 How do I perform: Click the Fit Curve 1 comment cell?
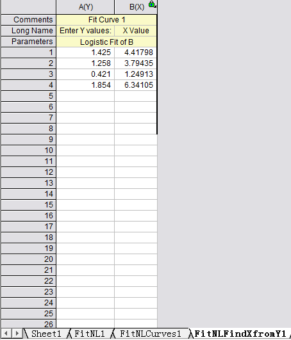click(106, 20)
